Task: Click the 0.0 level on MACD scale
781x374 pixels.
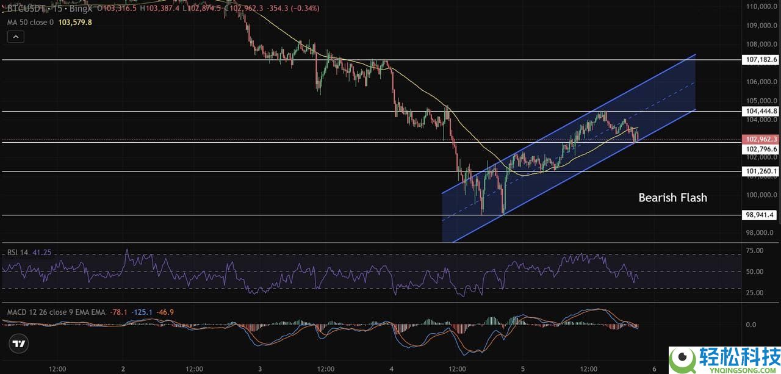Action: (x=750, y=325)
